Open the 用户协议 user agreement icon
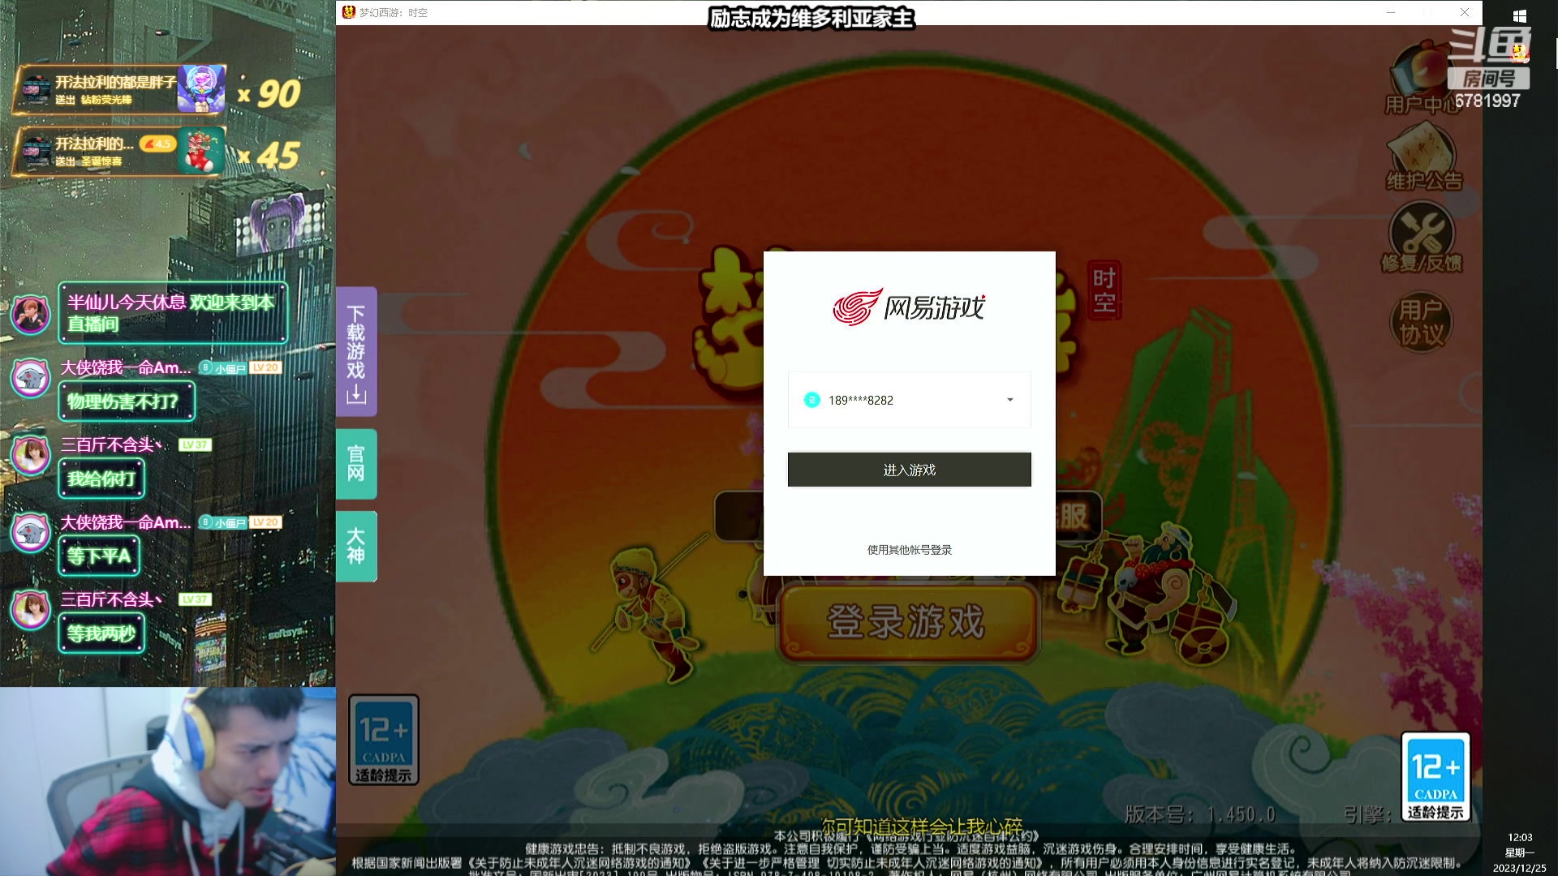 pos(1422,321)
